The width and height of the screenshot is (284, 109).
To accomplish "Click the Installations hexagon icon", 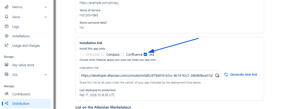I will (7, 36).
